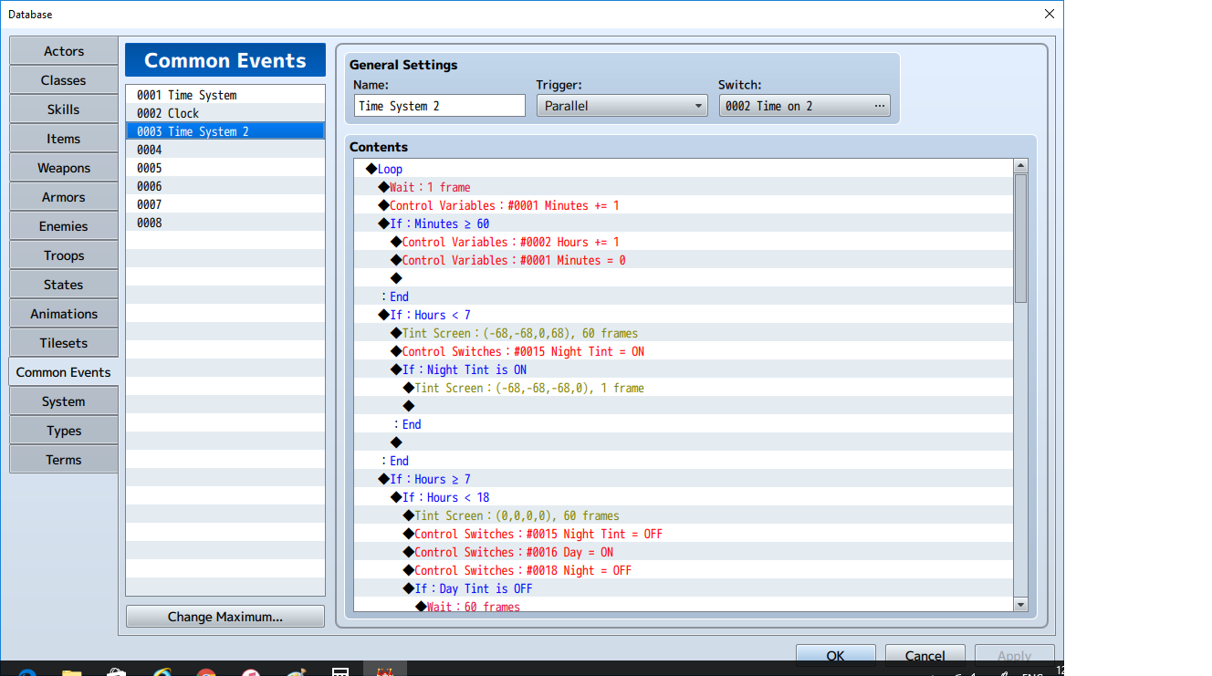This screenshot has width=1212, height=676.
Task: Expand the Trigger dropdown showing Parallel
Action: click(622, 106)
